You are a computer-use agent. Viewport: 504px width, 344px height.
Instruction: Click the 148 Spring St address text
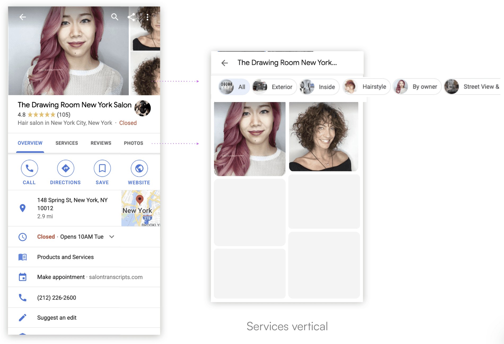point(72,204)
